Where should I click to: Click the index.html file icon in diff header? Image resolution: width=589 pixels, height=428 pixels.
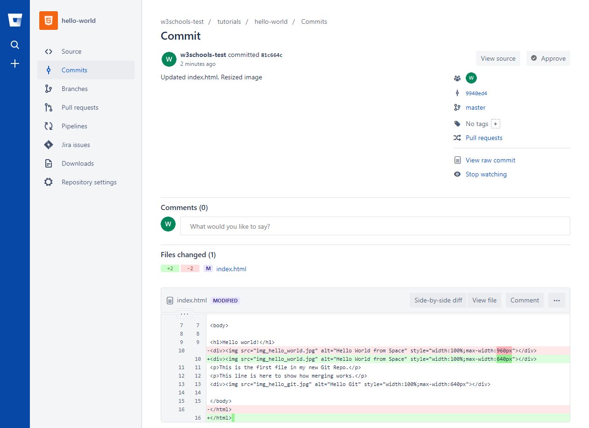coord(170,301)
